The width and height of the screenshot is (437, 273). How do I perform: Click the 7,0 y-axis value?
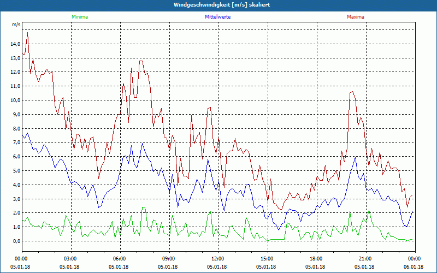[16, 143]
